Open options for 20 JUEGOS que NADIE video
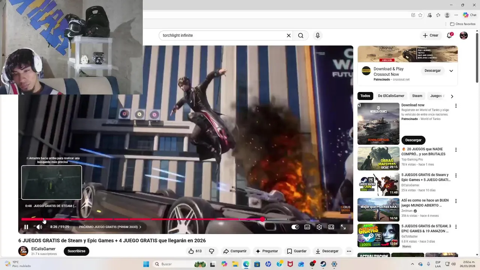480x270 pixels. click(x=456, y=150)
